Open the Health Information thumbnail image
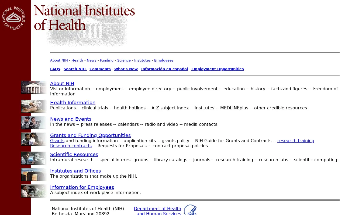The height and width of the screenshot is (215, 345). [x=34, y=106]
